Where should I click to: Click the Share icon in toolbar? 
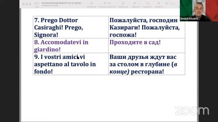point(123,3)
